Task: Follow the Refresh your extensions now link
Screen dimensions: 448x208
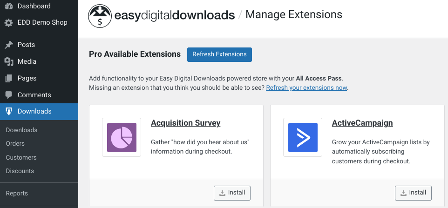Action: 306,87
